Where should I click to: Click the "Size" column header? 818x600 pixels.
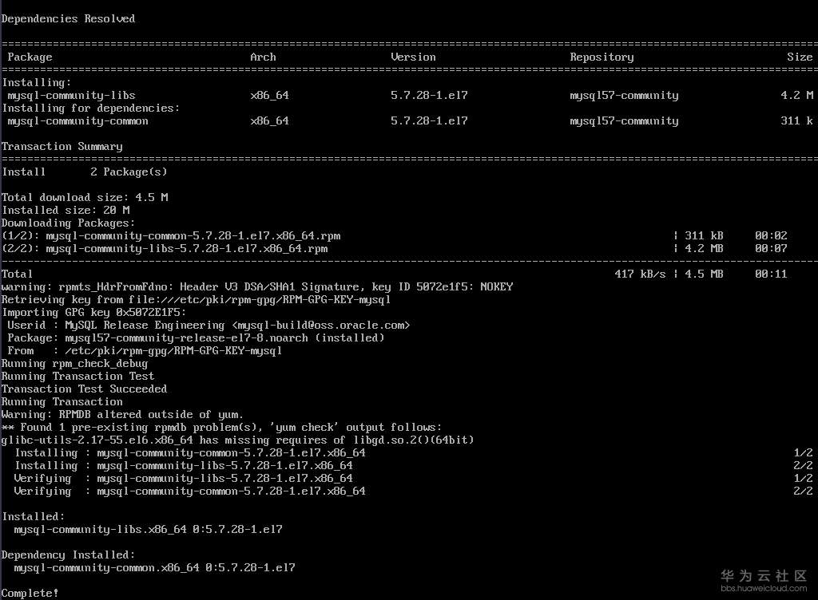800,57
